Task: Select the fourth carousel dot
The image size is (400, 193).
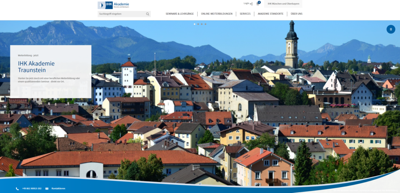Action: coord(205,24)
